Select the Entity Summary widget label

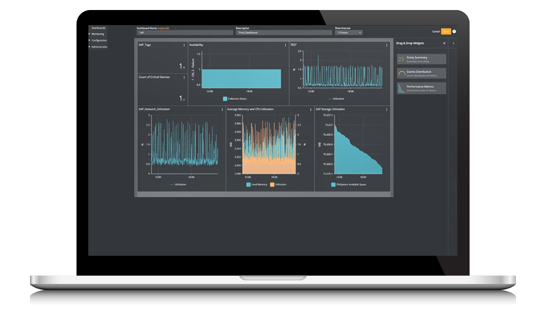[417, 57]
